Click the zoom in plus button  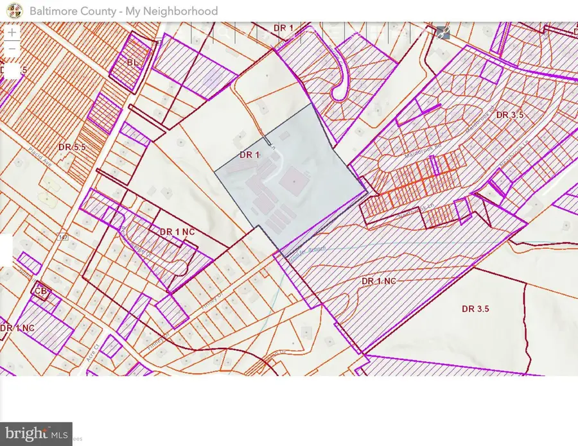point(12,32)
